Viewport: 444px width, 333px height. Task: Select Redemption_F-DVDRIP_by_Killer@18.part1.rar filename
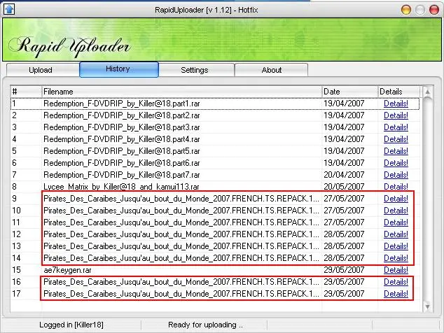[x=122, y=104]
